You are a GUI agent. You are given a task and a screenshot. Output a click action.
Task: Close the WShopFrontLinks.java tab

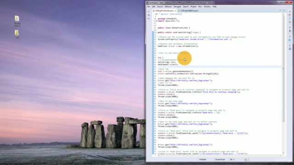(175, 11)
